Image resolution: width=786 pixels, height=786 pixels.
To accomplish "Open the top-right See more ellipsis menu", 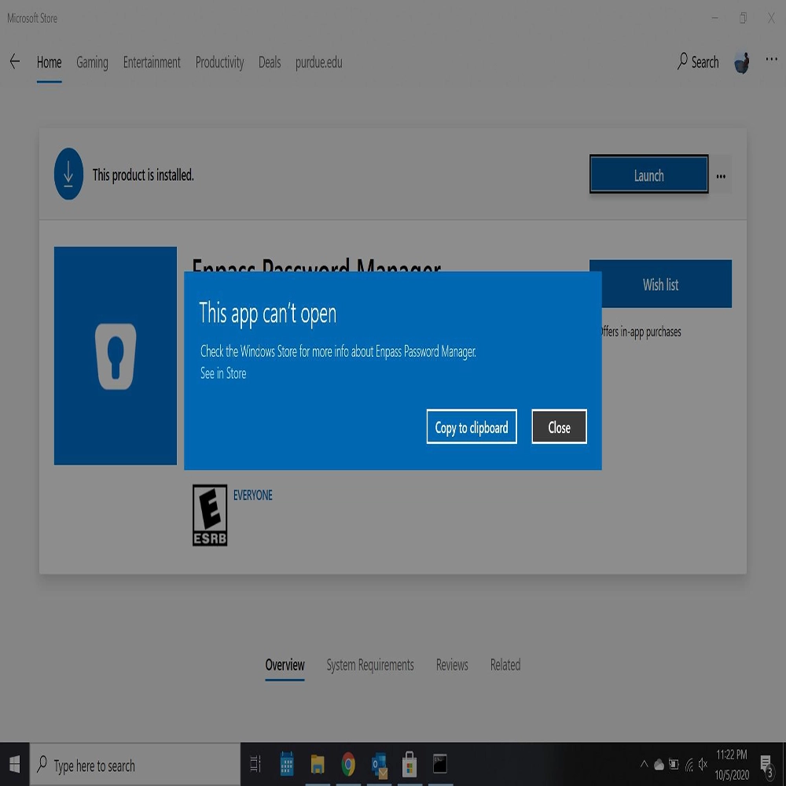I will (x=771, y=60).
